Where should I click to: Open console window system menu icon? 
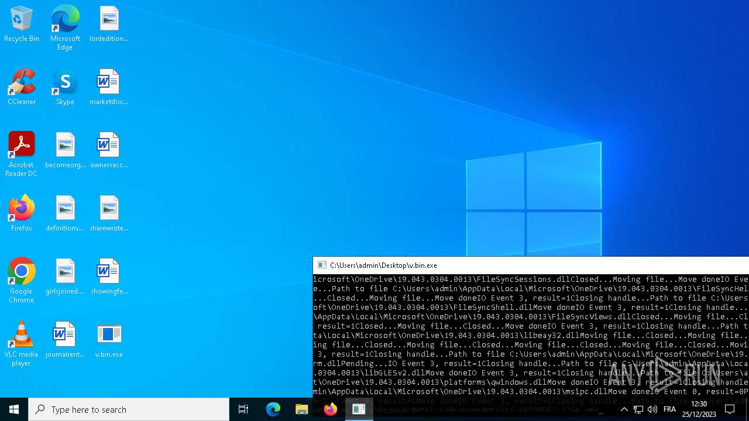[321, 265]
